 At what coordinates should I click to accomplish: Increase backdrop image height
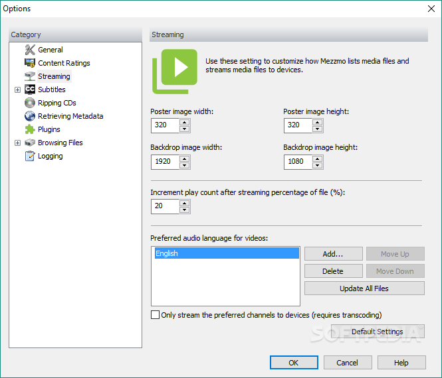click(x=318, y=158)
